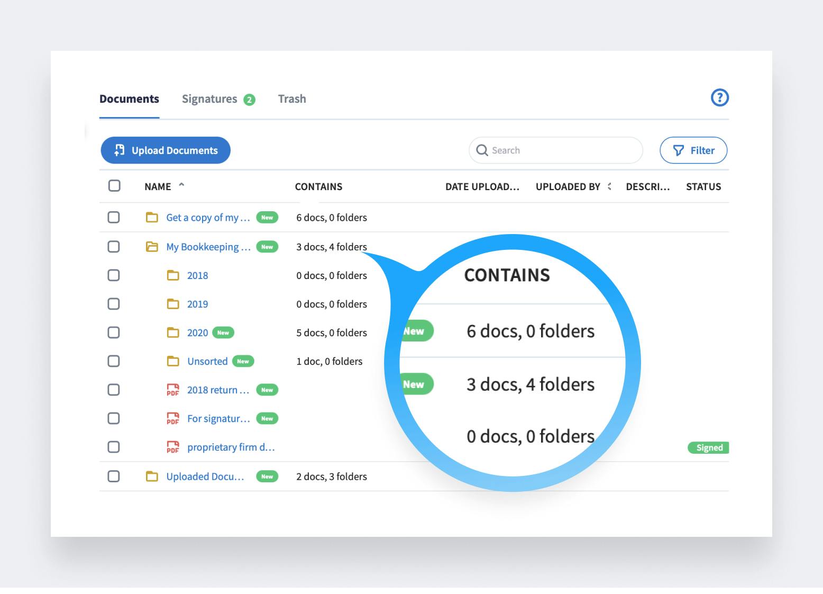Toggle the select-all checkbox in header

click(114, 186)
